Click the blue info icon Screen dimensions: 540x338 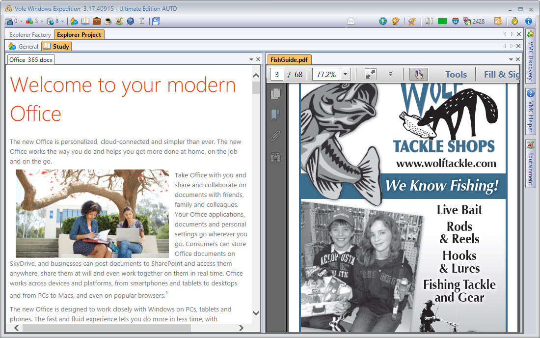pos(529,21)
